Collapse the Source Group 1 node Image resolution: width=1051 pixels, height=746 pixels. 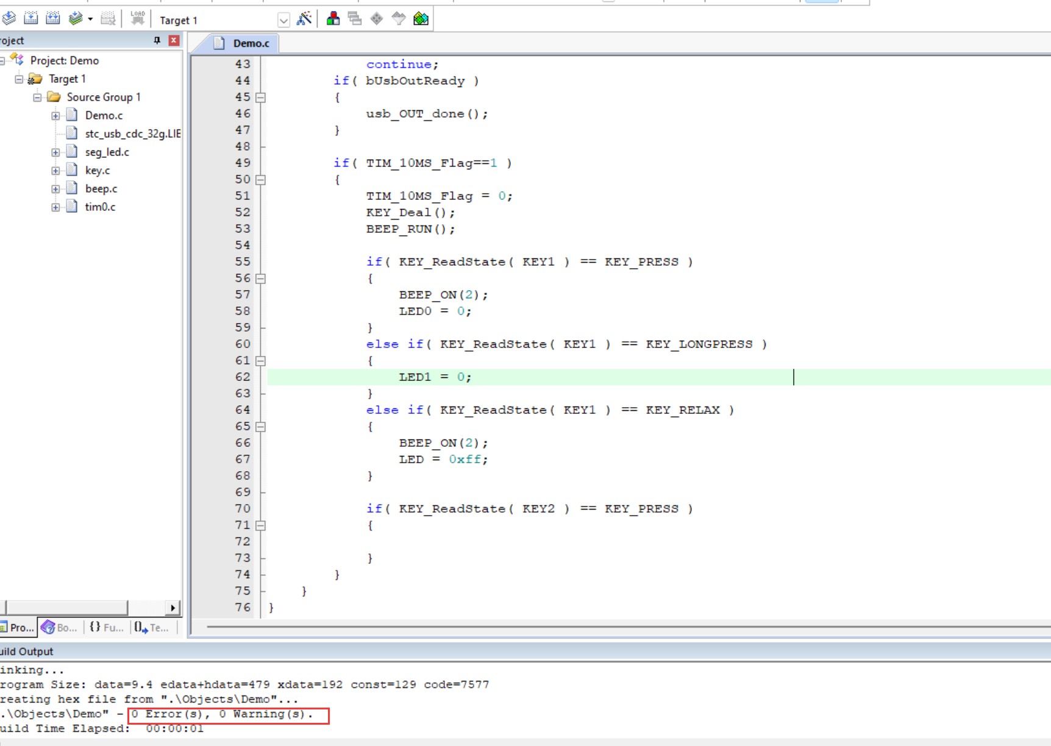pyautogui.click(x=37, y=97)
